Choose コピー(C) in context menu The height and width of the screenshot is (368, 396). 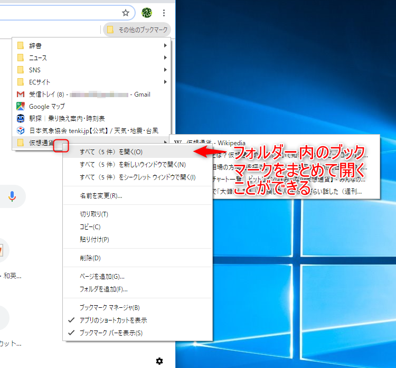coord(137,227)
